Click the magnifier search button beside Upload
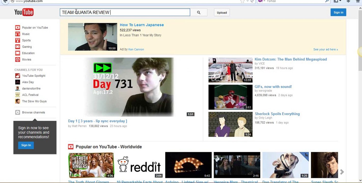Viewport: 362px width, 183px height. [199, 12]
